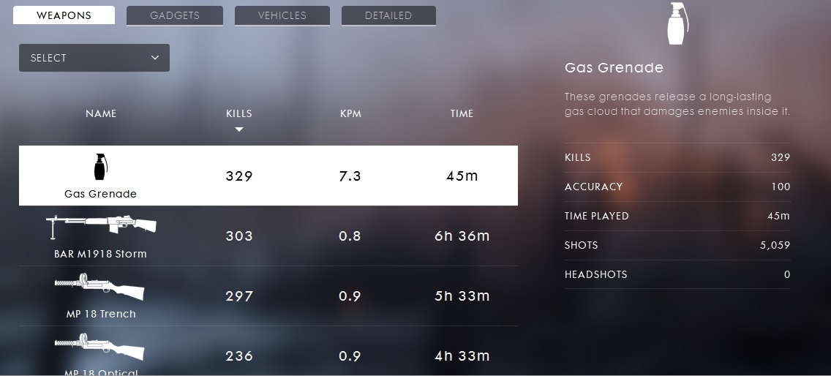Select the BAR M1918 Storm row label
The width and height of the screenshot is (831, 376).
(100, 254)
